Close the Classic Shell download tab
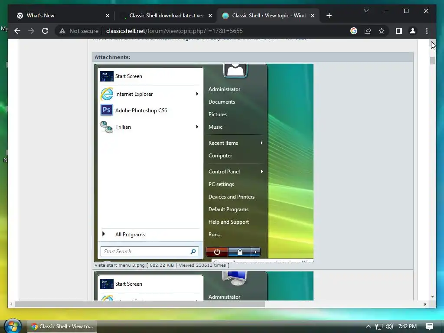The height and width of the screenshot is (333, 444). click(x=210, y=16)
